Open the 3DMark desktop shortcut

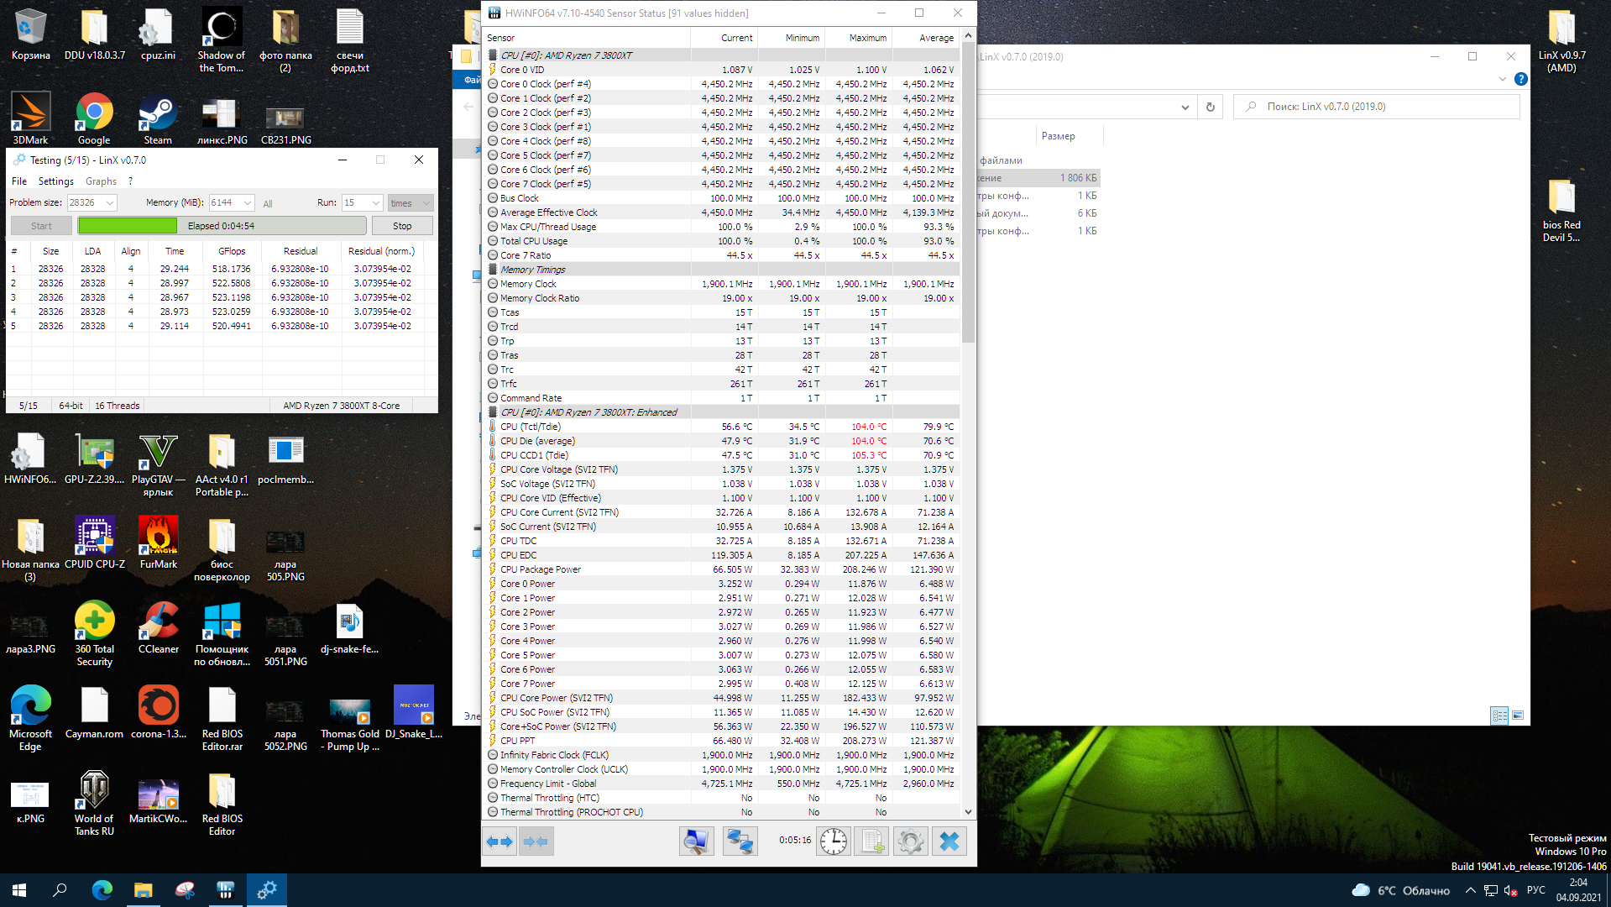point(30,118)
